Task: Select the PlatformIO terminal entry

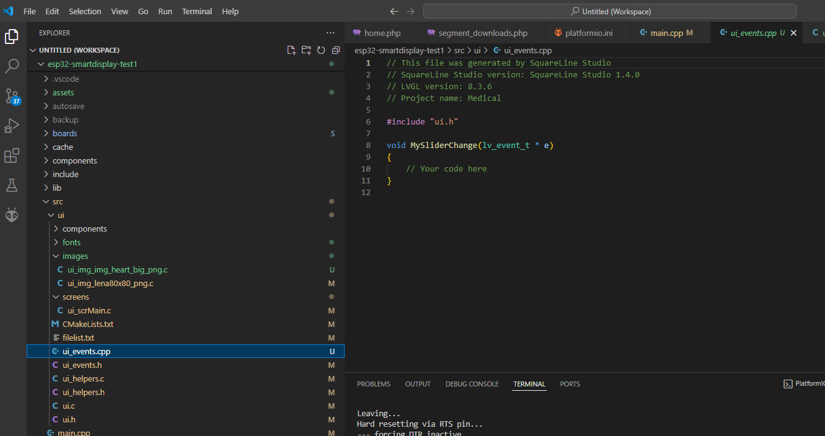Action: [805, 384]
